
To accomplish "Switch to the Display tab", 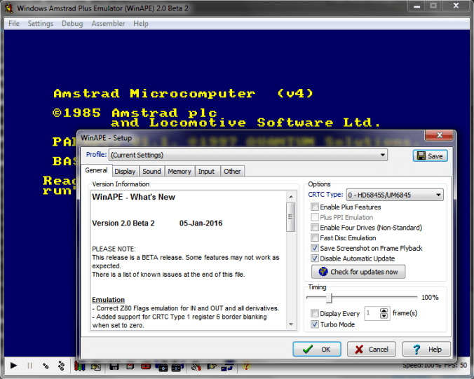I will tap(125, 171).
